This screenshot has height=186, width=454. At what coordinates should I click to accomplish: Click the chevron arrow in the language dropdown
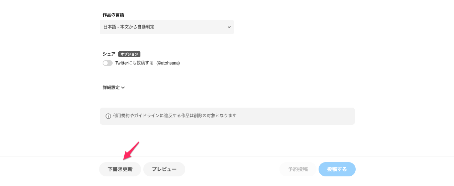[x=229, y=27]
